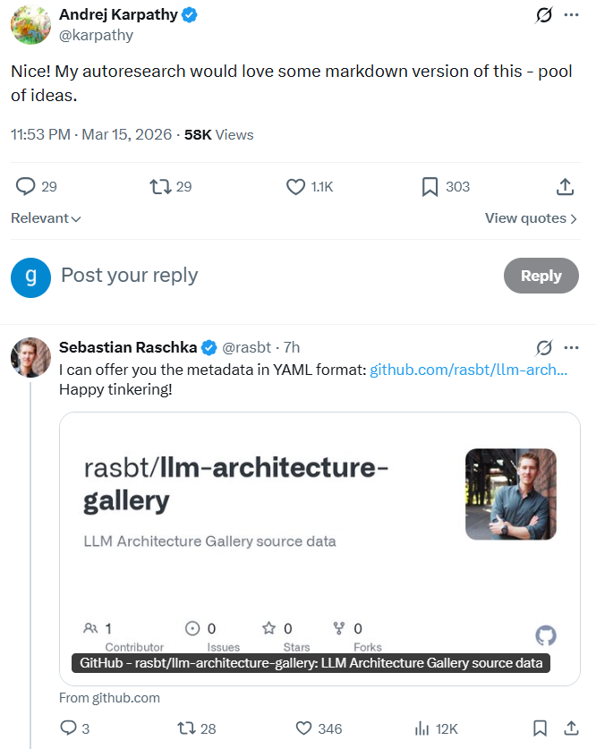The width and height of the screenshot is (596, 749).
Task: Bookmark Karpathy's tweet showing 303 bookmarks
Action: click(x=430, y=186)
